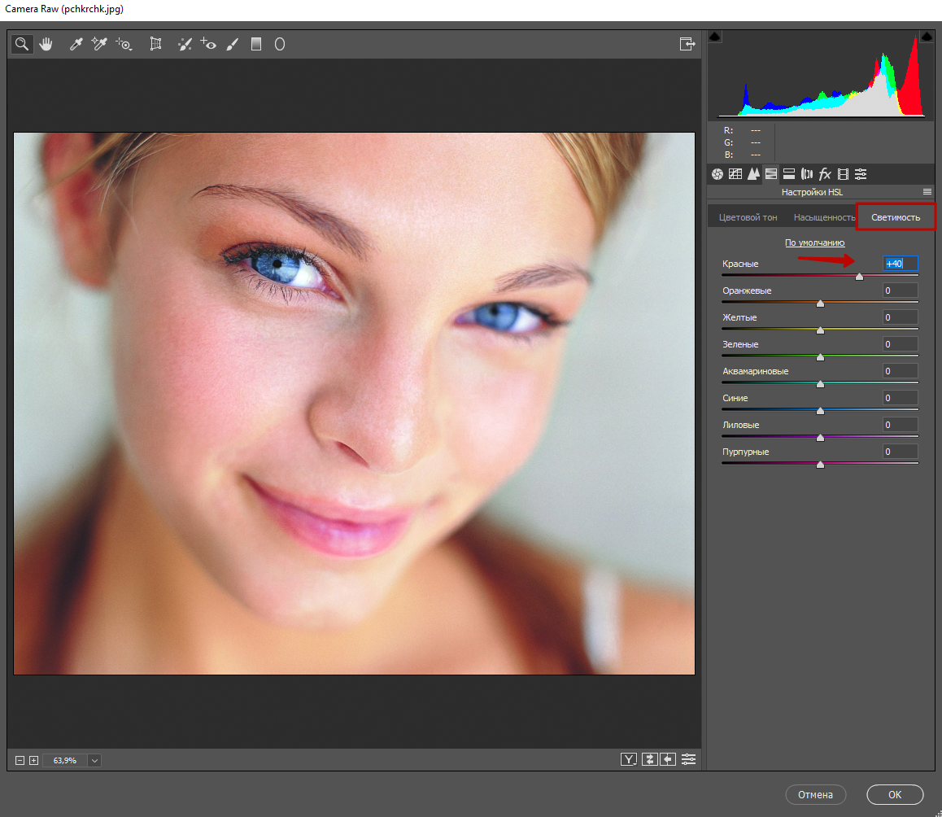Click the RGB histogram graph
This screenshot has width=942, height=817.
tap(821, 75)
